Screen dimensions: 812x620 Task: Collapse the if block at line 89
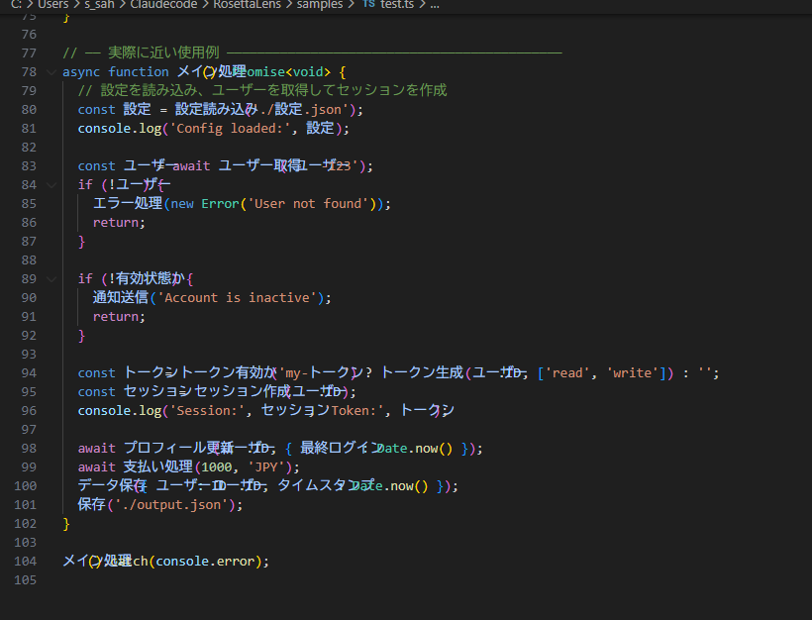pos(51,278)
